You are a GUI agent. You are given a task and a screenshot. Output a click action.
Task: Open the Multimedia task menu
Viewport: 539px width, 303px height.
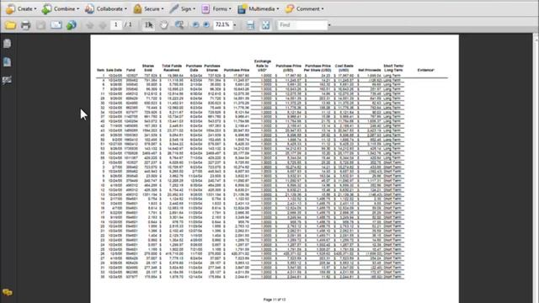pyautogui.click(x=259, y=9)
